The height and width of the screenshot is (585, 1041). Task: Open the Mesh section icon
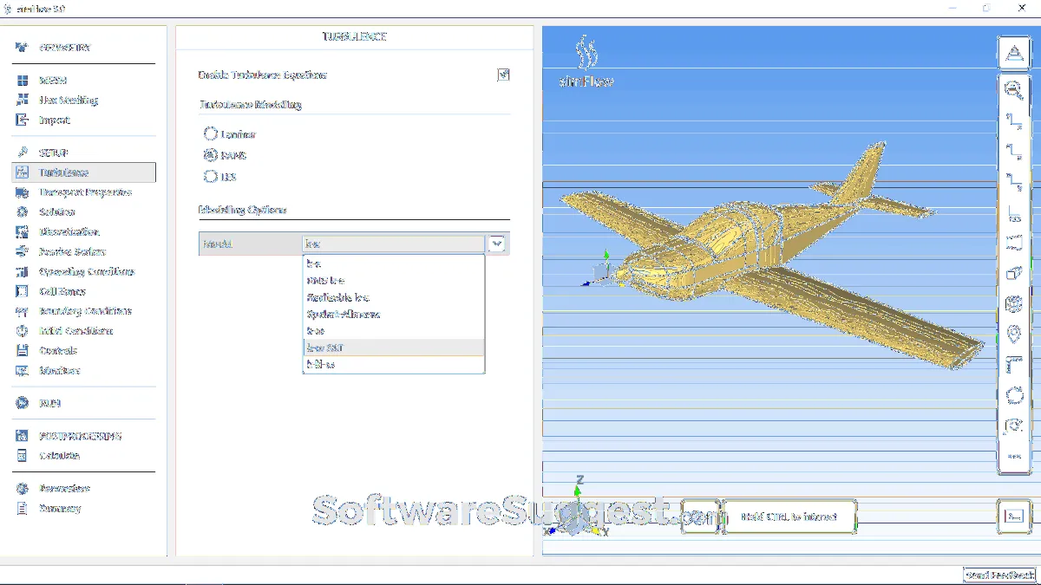[x=23, y=80]
